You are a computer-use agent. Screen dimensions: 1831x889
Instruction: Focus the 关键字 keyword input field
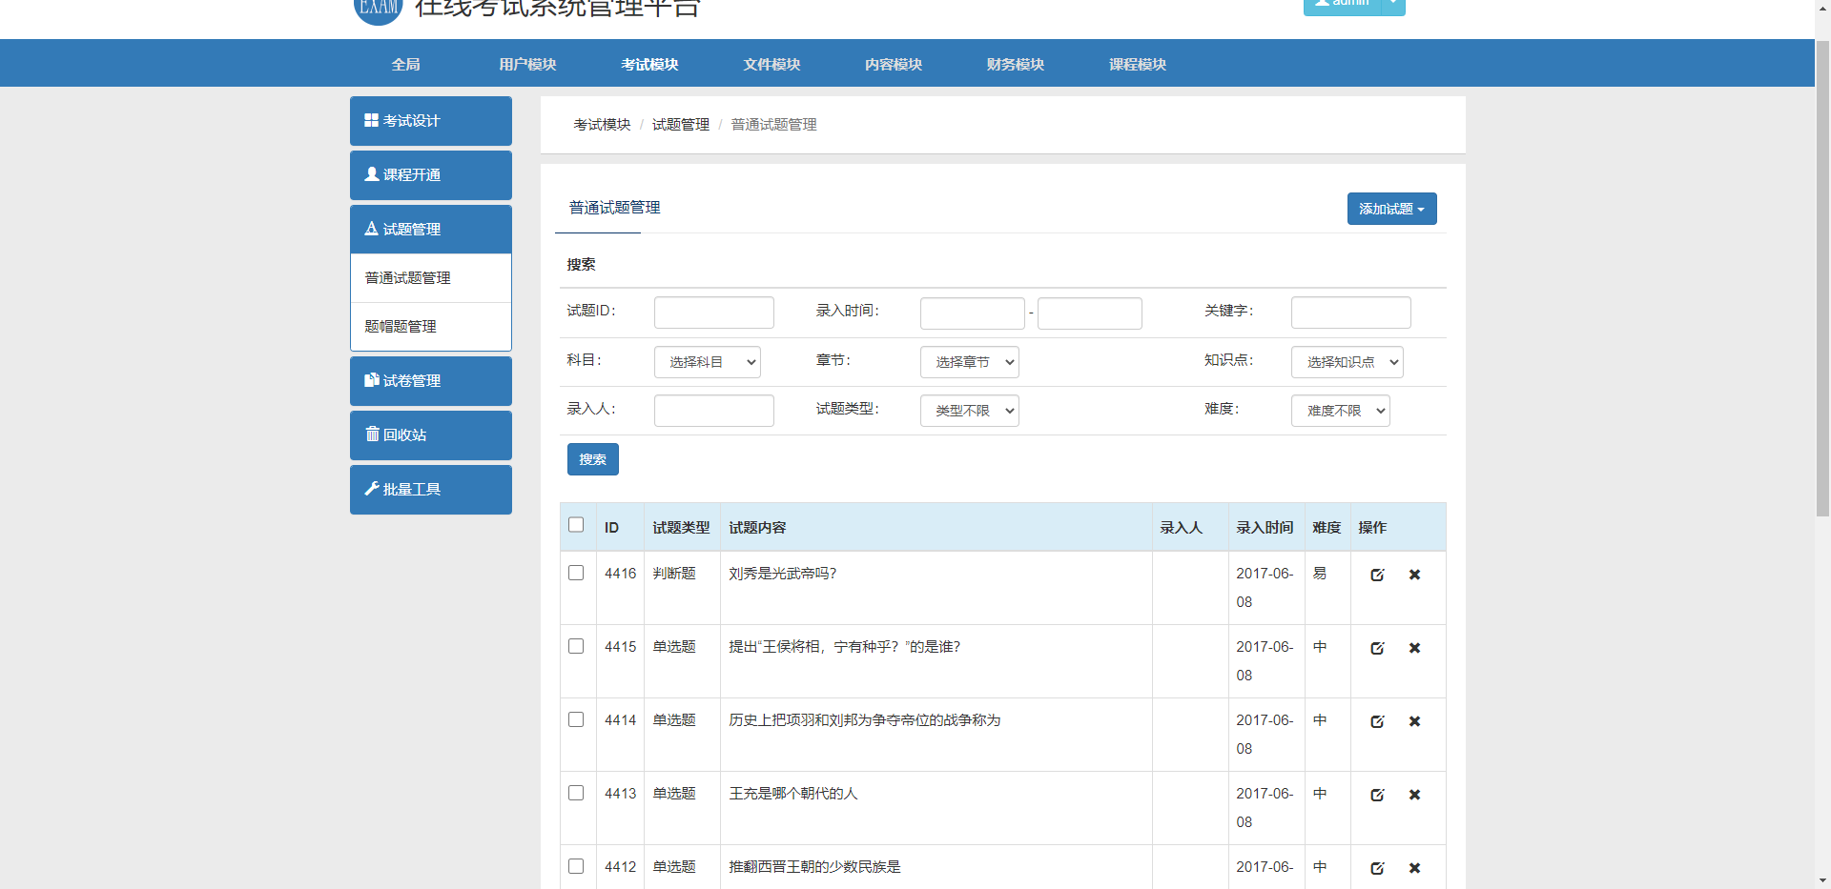pyautogui.click(x=1350, y=313)
